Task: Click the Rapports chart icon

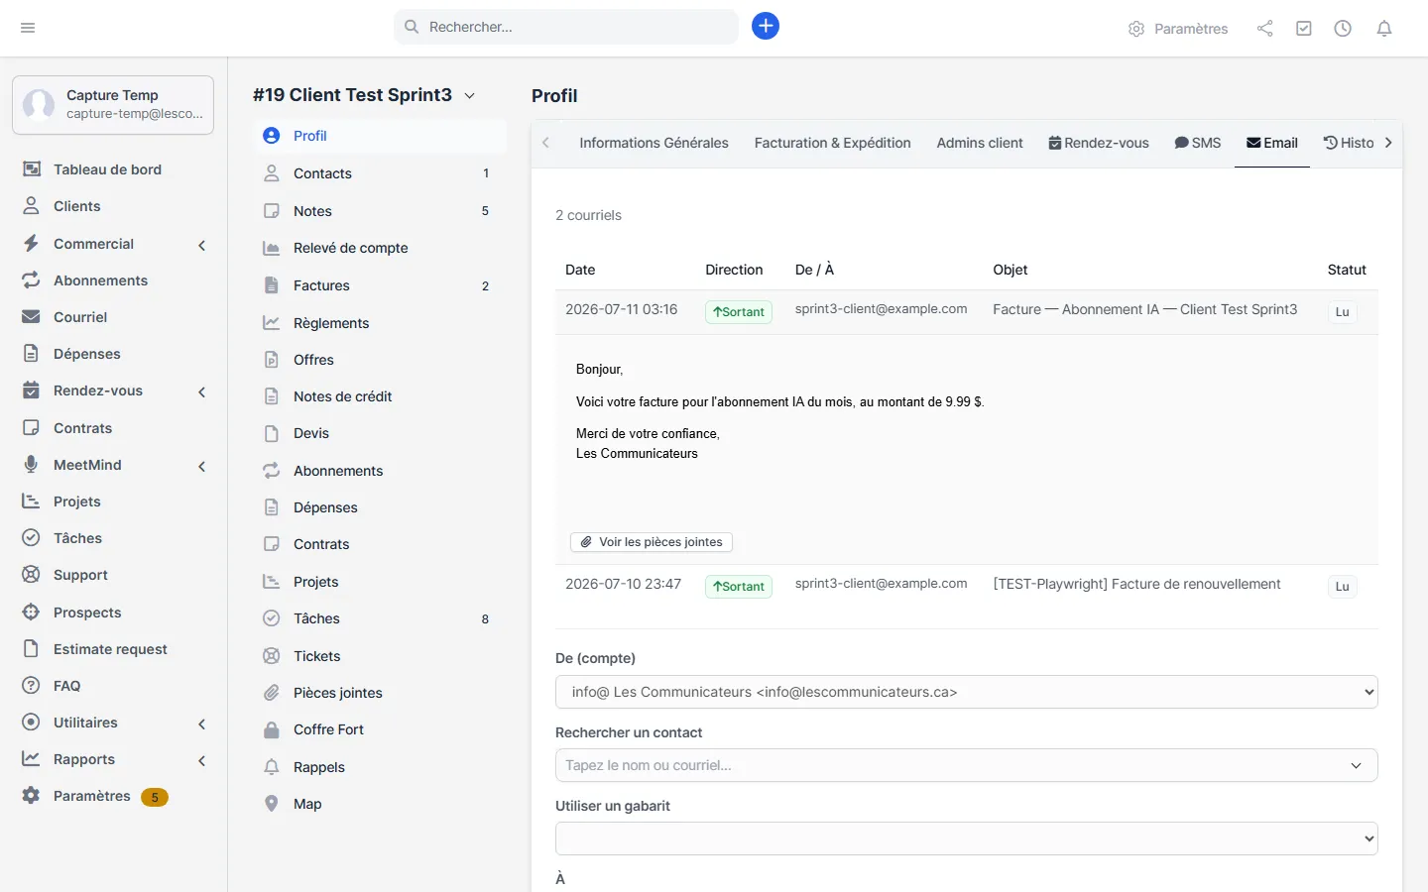Action: point(32,759)
